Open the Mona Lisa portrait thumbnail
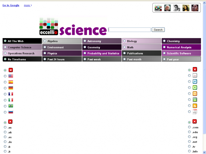This screenshot has width=206, height=154. 186,8
